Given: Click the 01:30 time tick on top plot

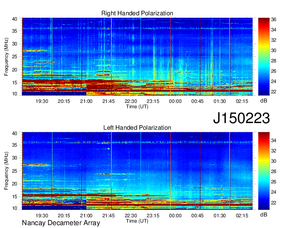Looking at the screenshot, I should tap(220, 101).
